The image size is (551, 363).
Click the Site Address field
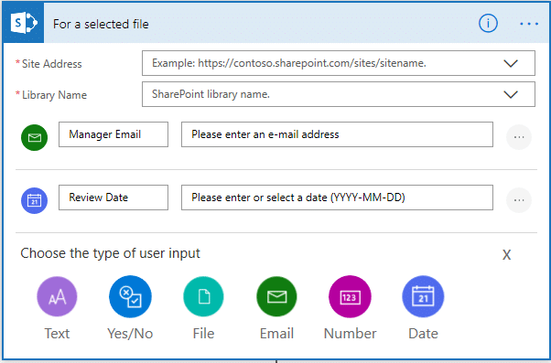point(339,63)
